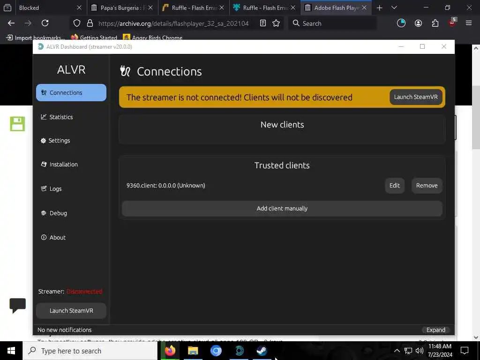Open the Angry Birds Chrome bookmark

[x=153, y=37]
